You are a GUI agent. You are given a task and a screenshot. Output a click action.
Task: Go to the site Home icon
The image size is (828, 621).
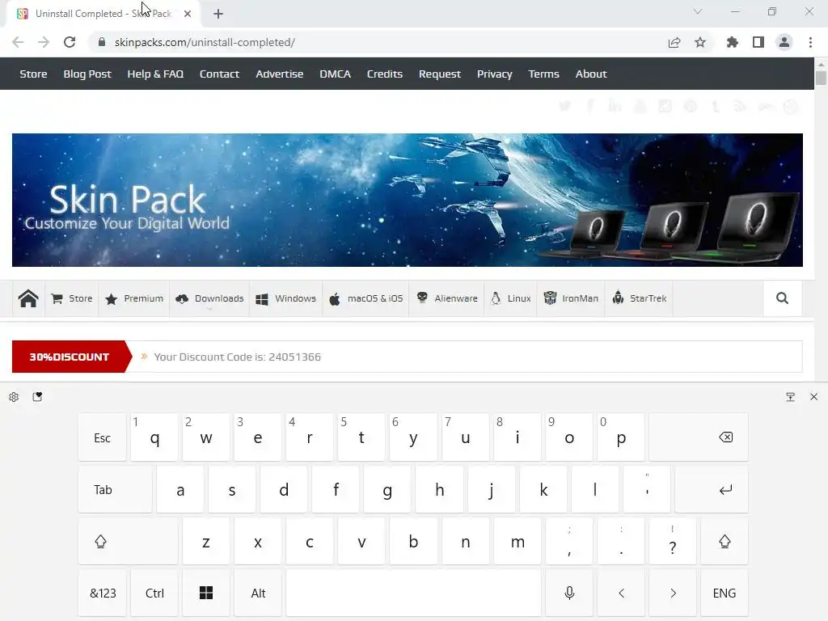pos(28,298)
